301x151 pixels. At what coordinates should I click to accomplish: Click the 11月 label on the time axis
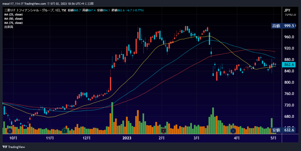pyautogui.click(x=50, y=138)
